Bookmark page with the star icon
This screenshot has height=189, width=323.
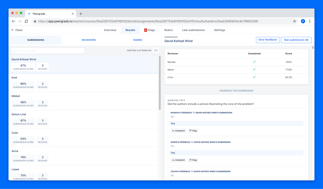pyautogui.click(x=294, y=21)
